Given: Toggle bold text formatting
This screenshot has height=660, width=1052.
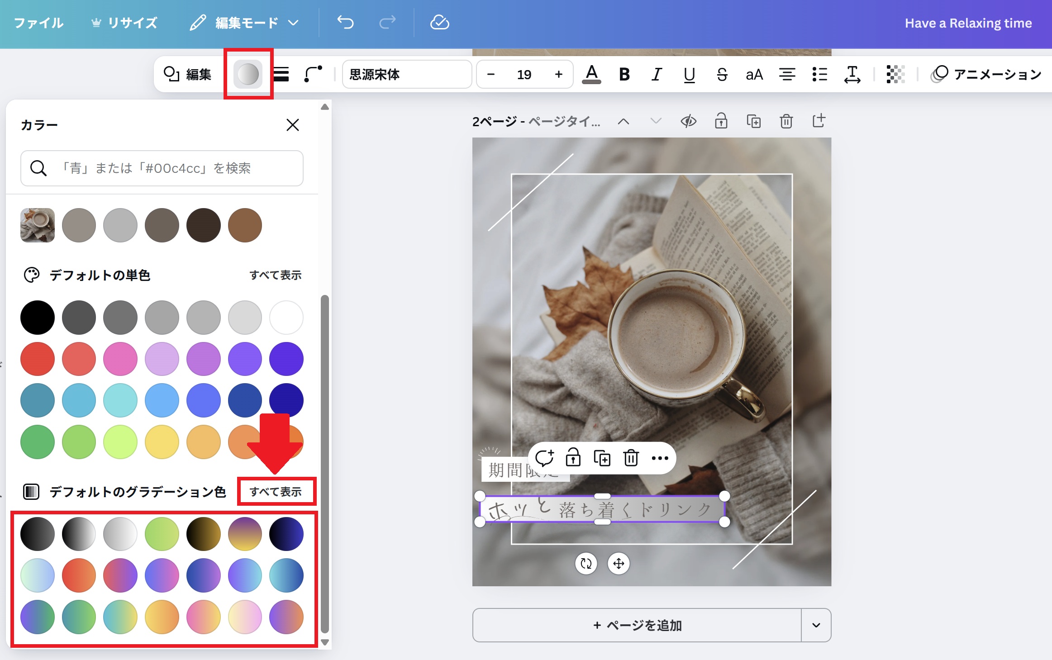Looking at the screenshot, I should click(624, 74).
